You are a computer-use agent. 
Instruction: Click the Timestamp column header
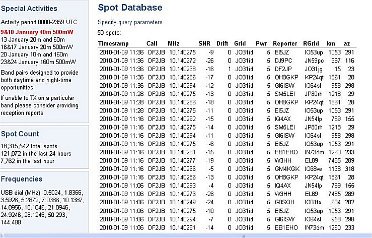(113, 43)
